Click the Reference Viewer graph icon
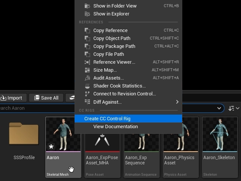 pos(87,62)
